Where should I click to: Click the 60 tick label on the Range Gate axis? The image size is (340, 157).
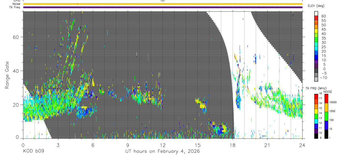point(16,37)
